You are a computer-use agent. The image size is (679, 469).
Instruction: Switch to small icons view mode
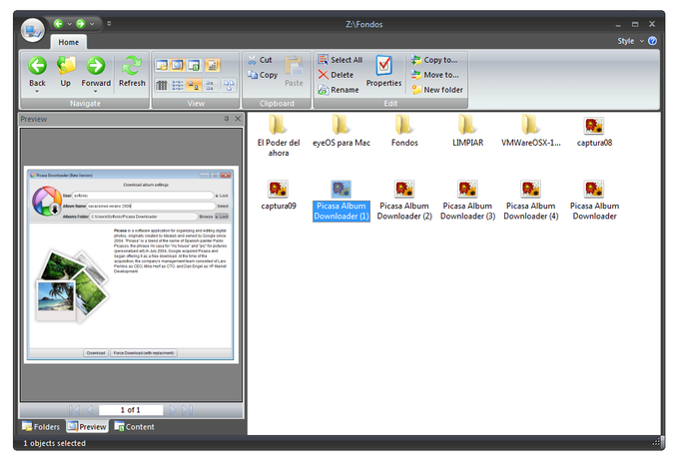coord(210,85)
